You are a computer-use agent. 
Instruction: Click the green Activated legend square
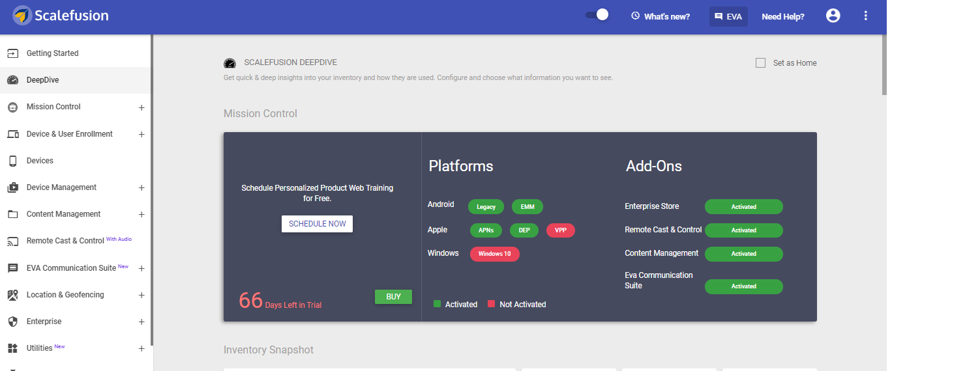pyautogui.click(x=438, y=304)
